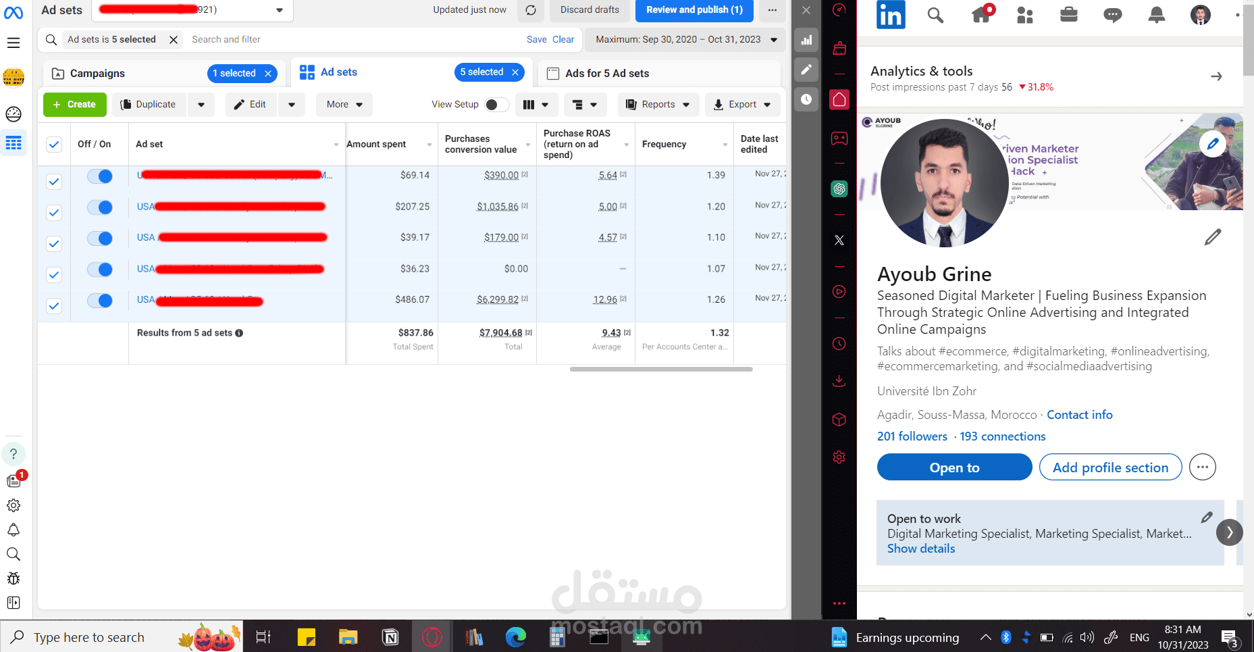Turn off the $36.23 ad set toggle
The height and width of the screenshot is (652, 1254).
[100, 270]
